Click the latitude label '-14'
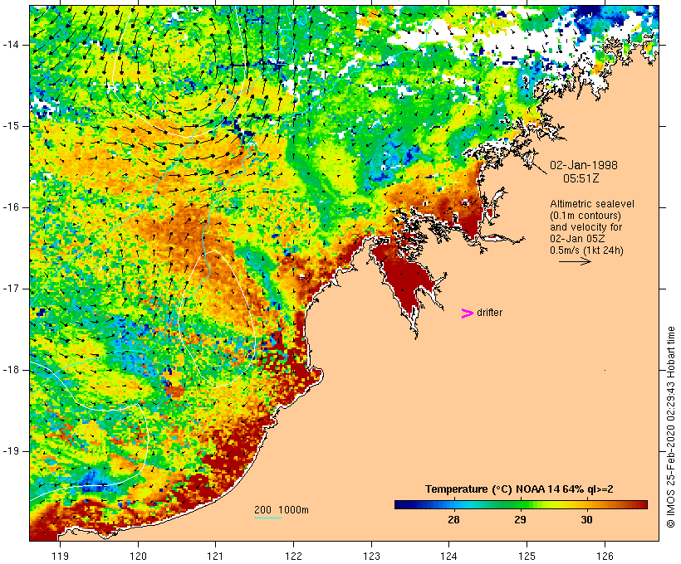 click(x=11, y=45)
